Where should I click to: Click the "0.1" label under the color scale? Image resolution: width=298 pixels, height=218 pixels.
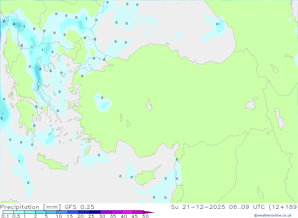(5, 216)
